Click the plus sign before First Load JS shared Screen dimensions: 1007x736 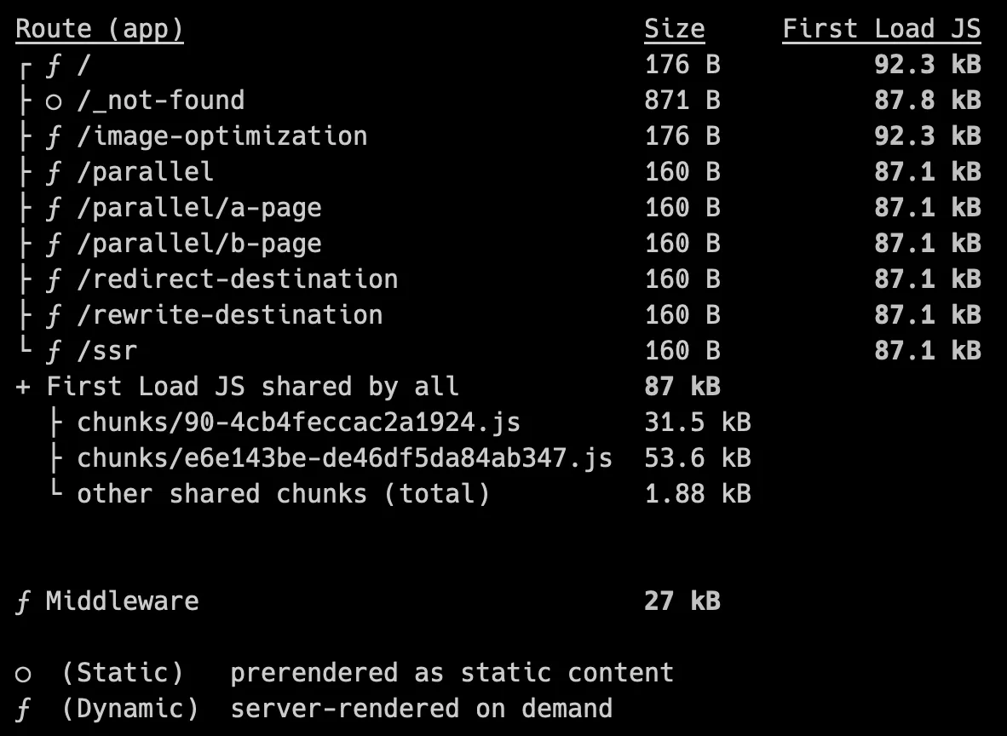coord(23,387)
